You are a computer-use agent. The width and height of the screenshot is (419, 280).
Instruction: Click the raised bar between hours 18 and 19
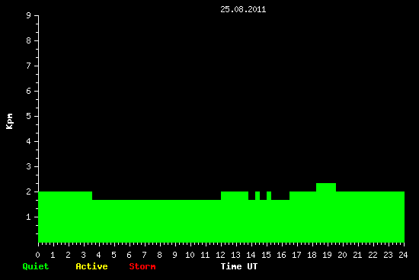pyautogui.click(x=326, y=188)
